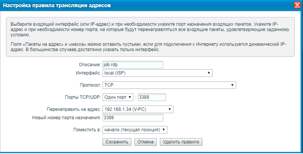Viewport: 303px width, 154px height.
Task: Click the Сохранить button
Action: pos(117,142)
